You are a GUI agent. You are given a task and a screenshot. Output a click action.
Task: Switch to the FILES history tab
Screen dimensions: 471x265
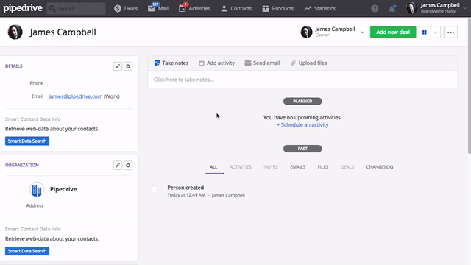323,167
